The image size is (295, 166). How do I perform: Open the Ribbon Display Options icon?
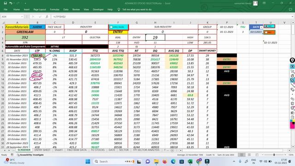click(264, 3)
